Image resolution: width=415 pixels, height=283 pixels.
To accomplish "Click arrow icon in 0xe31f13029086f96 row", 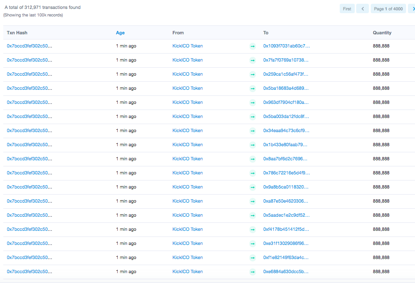I will (x=253, y=244).
